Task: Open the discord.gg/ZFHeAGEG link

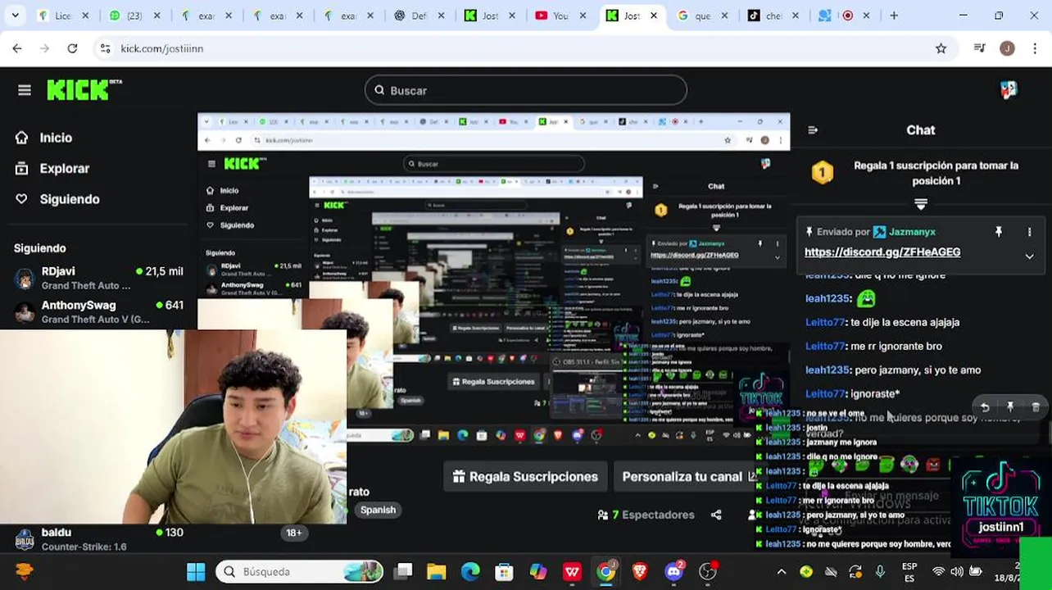Action: click(882, 252)
